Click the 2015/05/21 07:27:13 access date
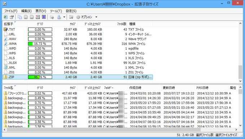 coord(213,108)
